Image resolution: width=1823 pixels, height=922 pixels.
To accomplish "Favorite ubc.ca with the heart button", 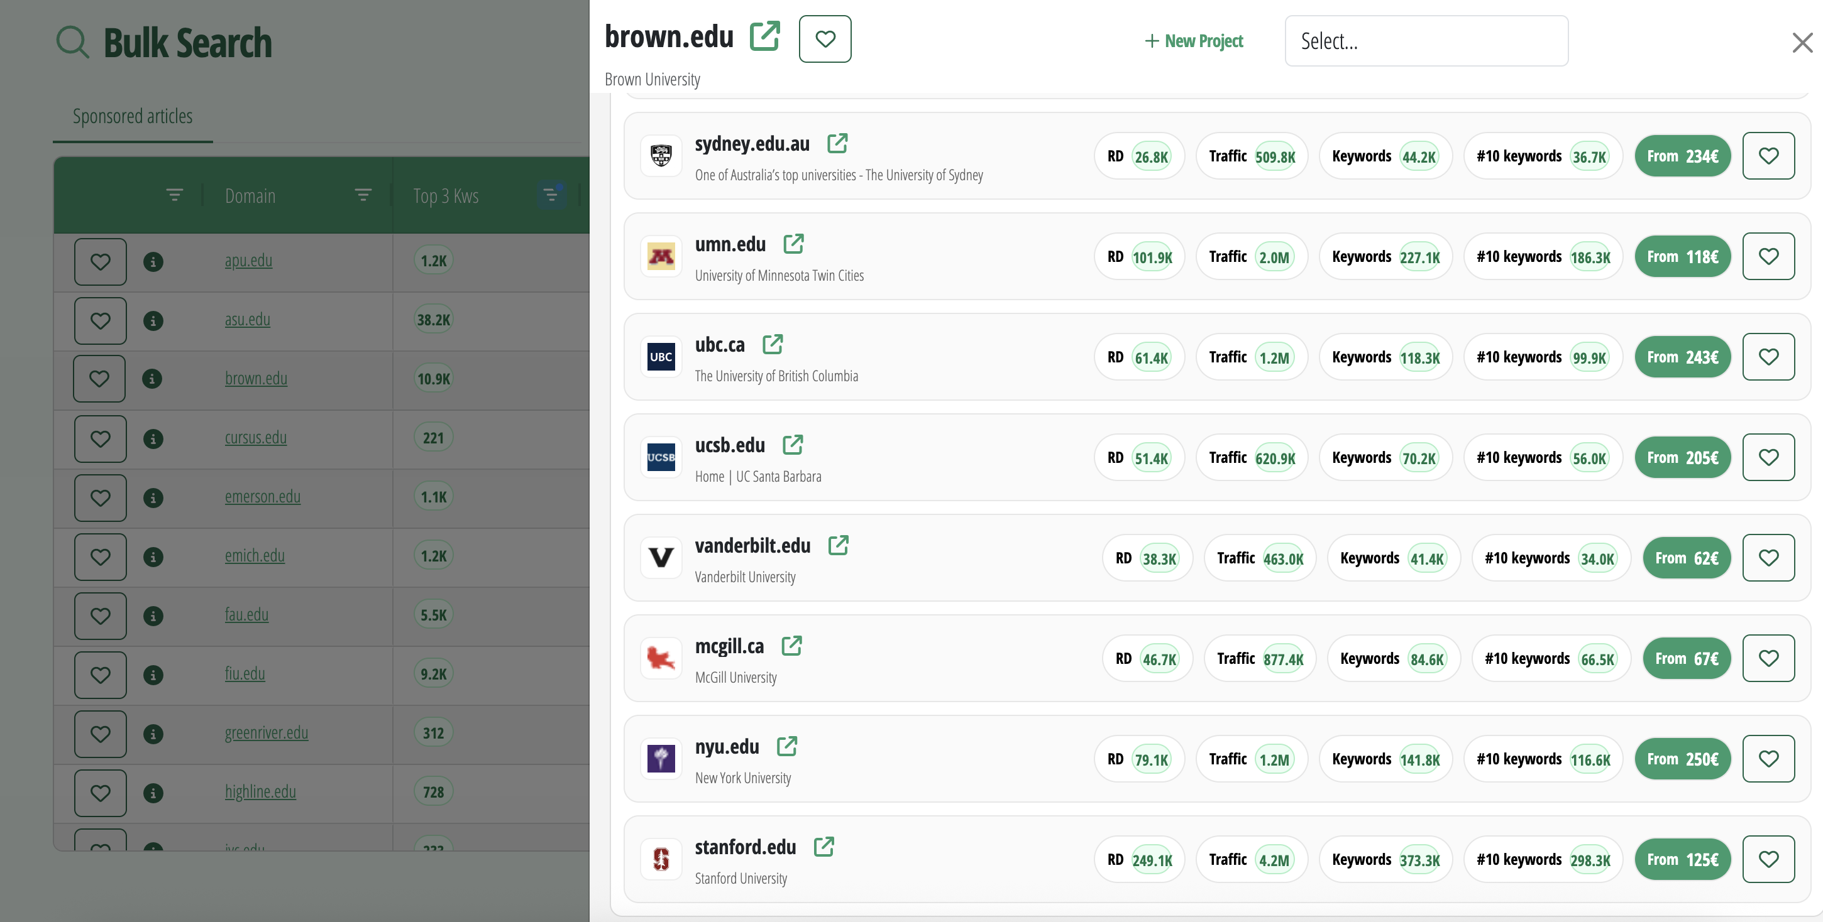I will point(1768,356).
